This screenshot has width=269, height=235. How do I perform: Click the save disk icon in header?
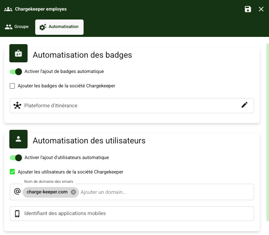tap(248, 9)
